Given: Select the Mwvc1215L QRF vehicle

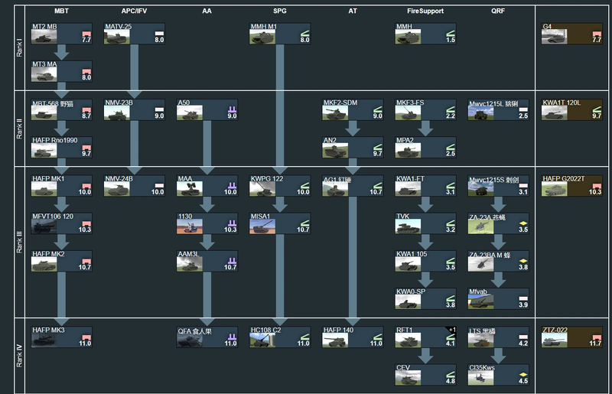Looking at the screenshot, I should point(499,109).
